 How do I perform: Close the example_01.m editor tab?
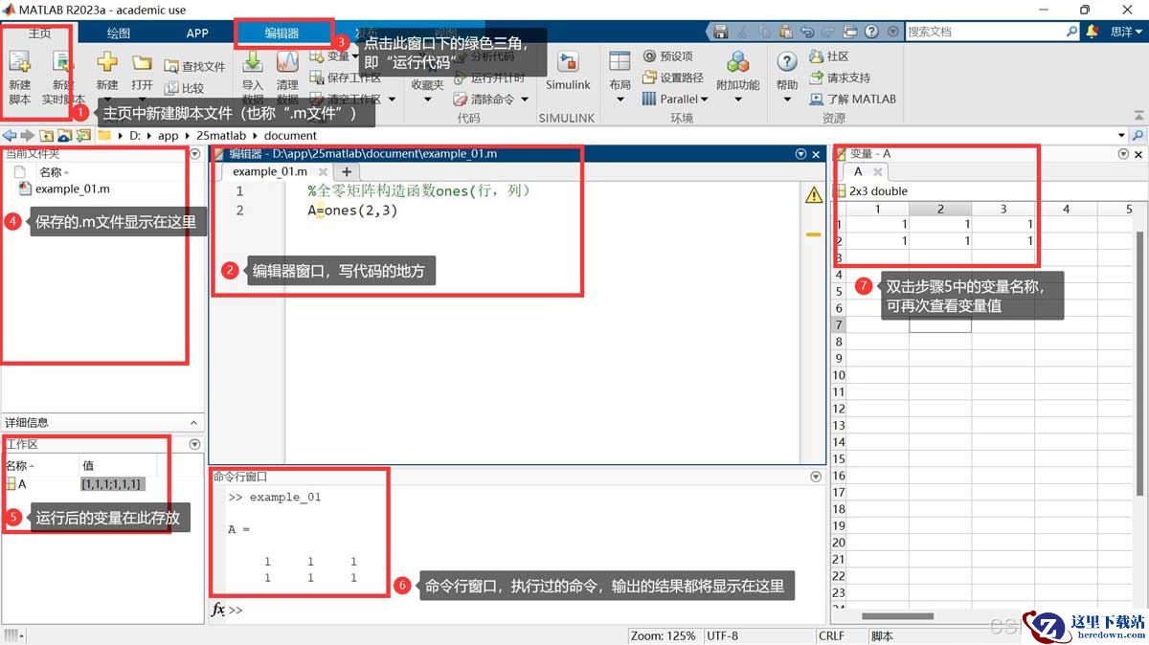pos(323,172)
